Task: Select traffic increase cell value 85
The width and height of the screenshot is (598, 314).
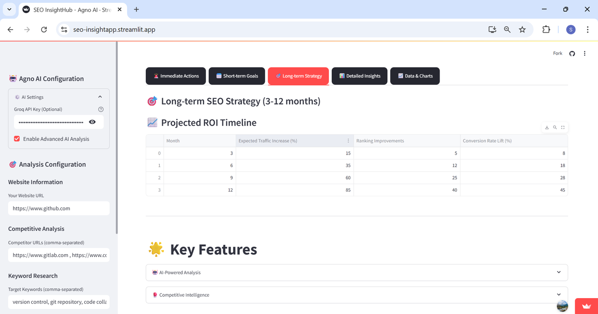Action: (x=295, y=190)
